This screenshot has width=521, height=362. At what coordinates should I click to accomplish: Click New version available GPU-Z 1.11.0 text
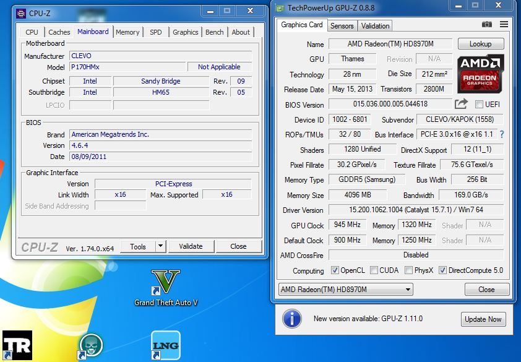[368, 319]
